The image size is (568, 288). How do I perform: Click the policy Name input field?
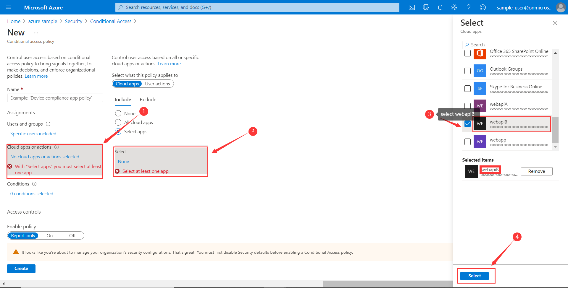click(x=55, y=98)
